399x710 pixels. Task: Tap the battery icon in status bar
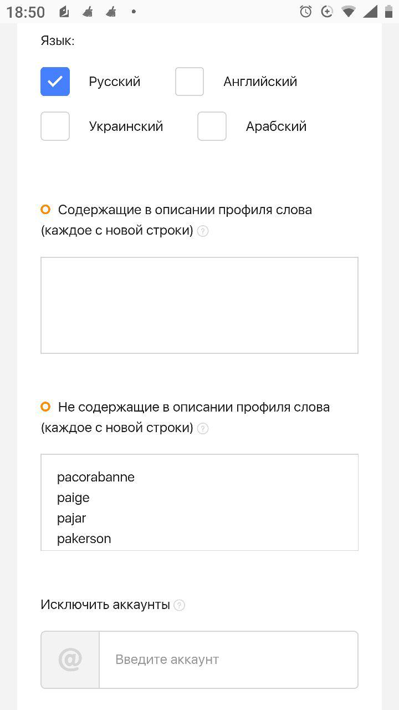[388, 12]
